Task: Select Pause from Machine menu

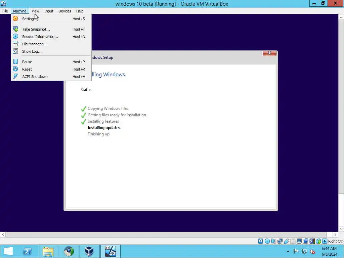Action: pos(51,62)
